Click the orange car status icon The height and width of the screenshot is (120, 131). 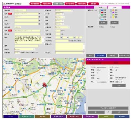113,10
